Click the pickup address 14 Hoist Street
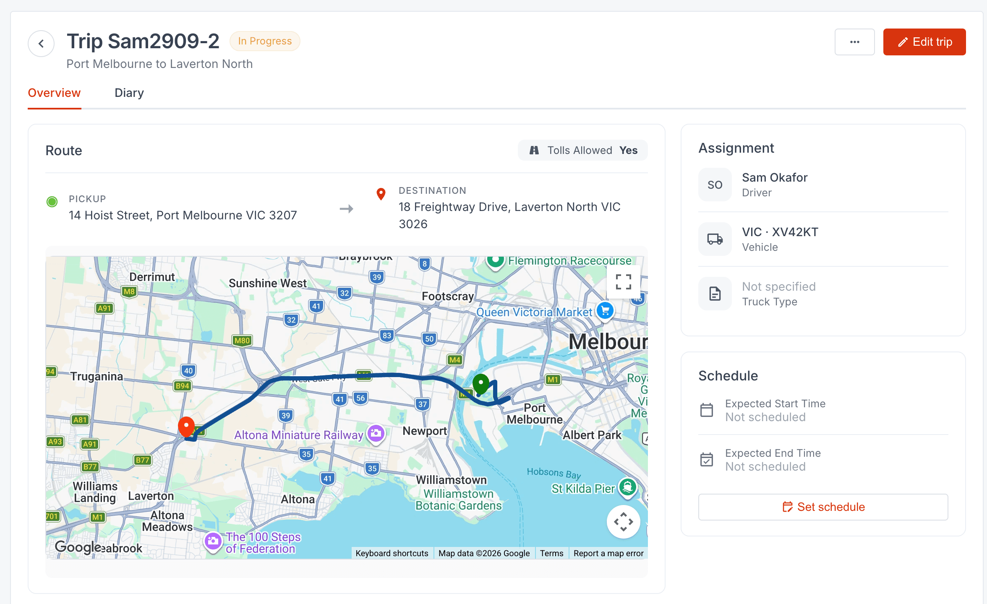 click(x=183, y=215)
